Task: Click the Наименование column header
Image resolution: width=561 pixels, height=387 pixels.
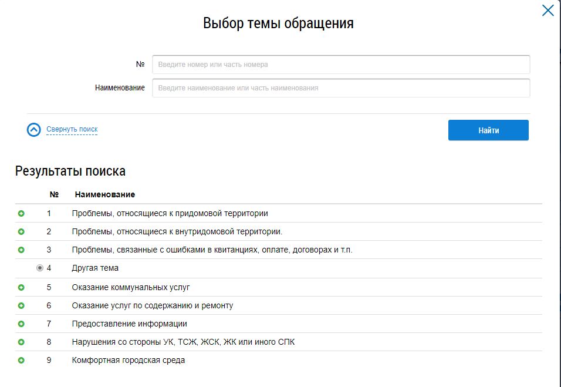Action: click(104, 194)
